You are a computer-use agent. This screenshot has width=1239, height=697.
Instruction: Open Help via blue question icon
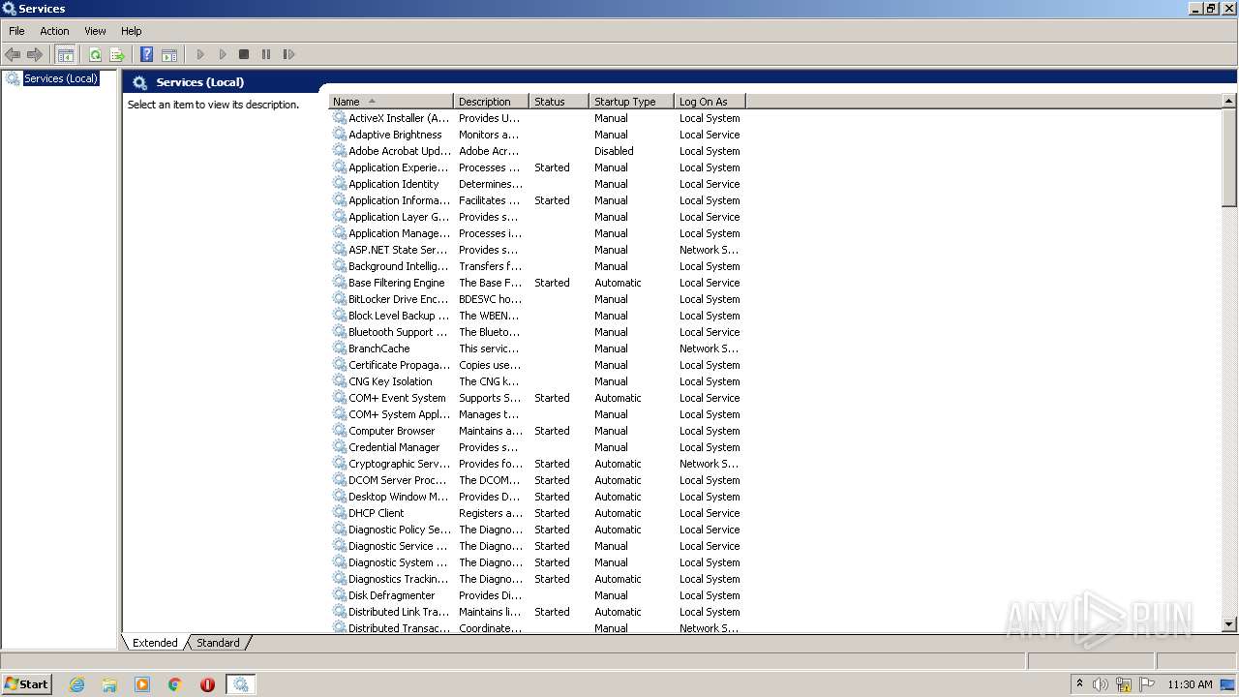pos(147,55)
